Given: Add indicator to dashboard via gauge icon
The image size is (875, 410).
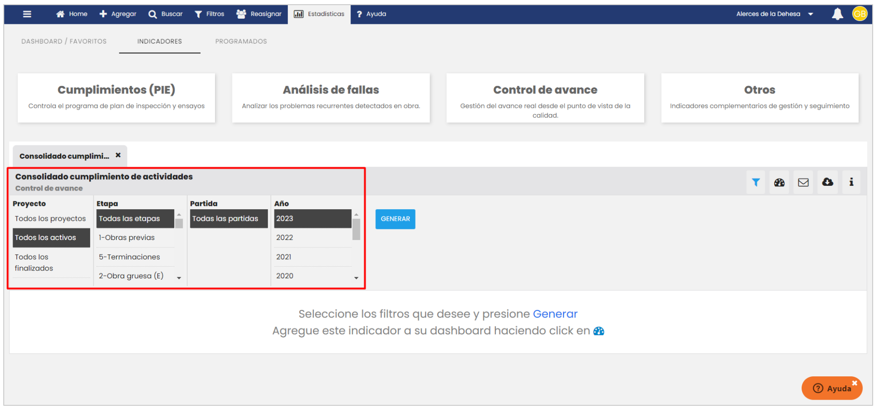Looking at the screenshot, I should pos(779,183).
